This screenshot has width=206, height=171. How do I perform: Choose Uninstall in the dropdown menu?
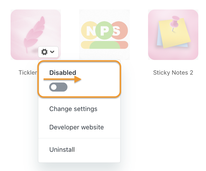point(62,150)
